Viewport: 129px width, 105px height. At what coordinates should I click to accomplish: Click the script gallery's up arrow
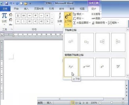click(x=128, y=29)
